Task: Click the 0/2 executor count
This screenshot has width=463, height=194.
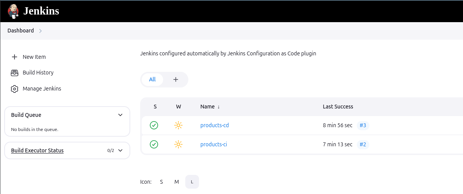Action: [111, 150]
